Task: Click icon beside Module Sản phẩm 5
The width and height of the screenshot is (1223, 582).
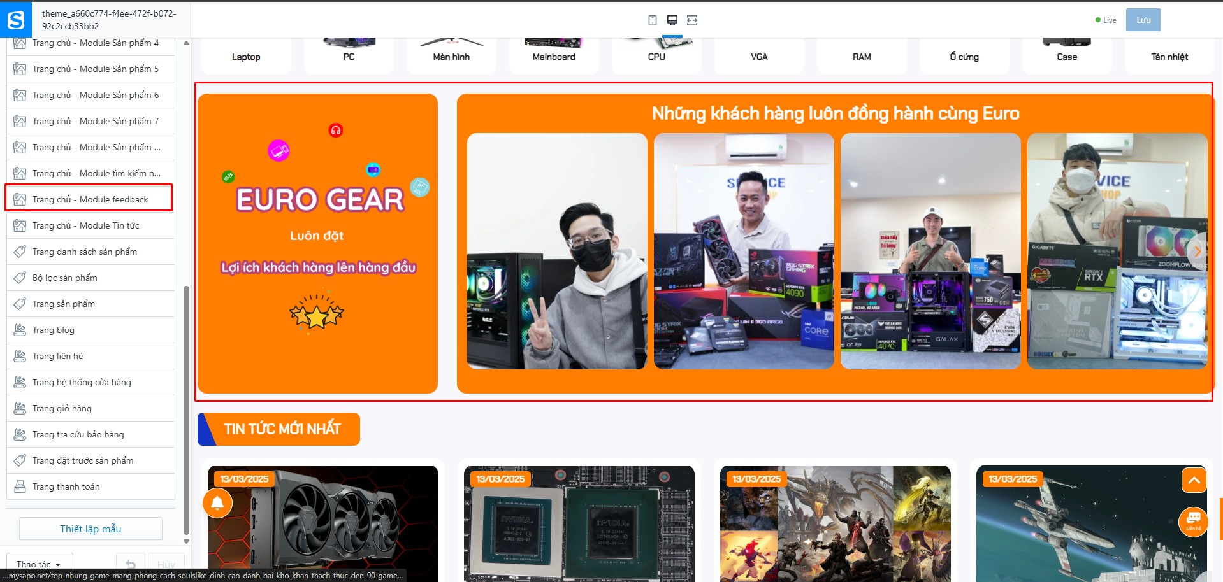Action: click(20, 69)
